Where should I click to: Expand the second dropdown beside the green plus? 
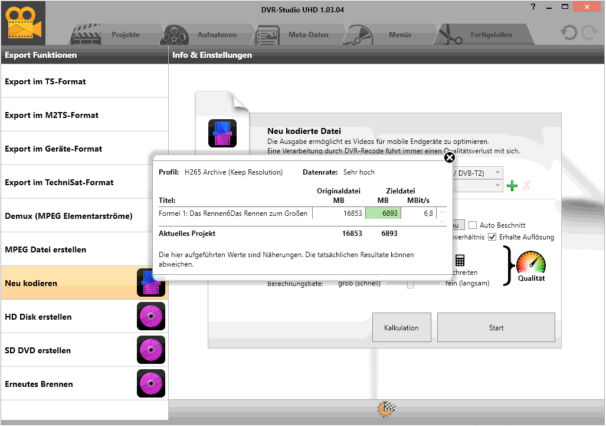497,186
